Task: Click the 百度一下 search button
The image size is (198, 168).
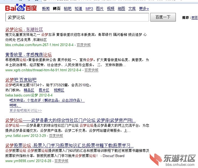Action: (163, 17)
